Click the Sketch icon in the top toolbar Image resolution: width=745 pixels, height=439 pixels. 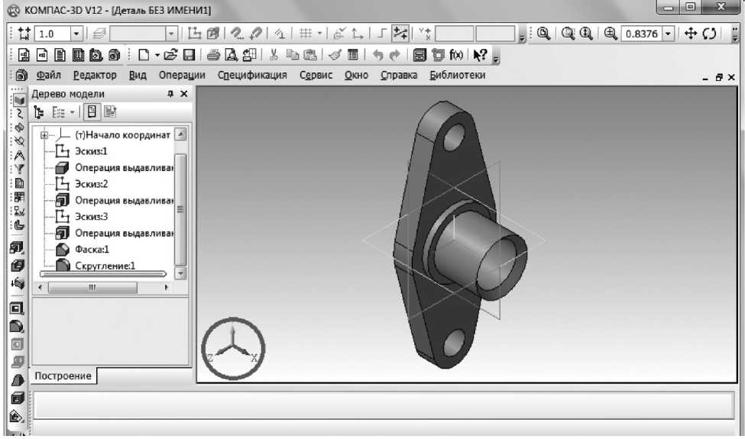pos(195,34)
